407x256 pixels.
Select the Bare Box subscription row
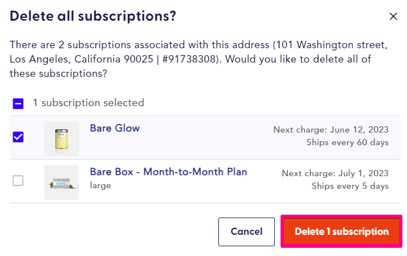click(205, 181)
